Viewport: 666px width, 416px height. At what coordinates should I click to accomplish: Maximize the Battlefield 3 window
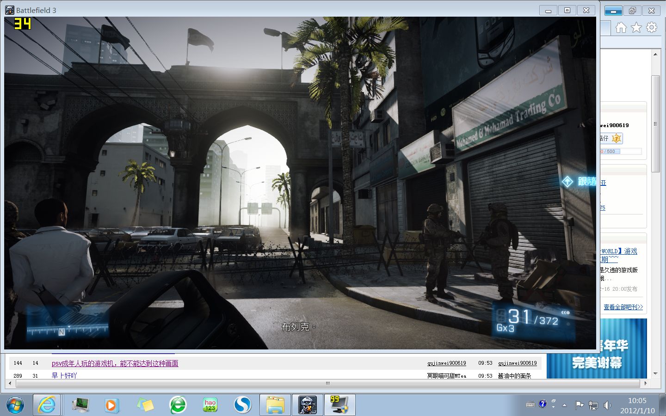pyautogui.click(x=567, y=10)
